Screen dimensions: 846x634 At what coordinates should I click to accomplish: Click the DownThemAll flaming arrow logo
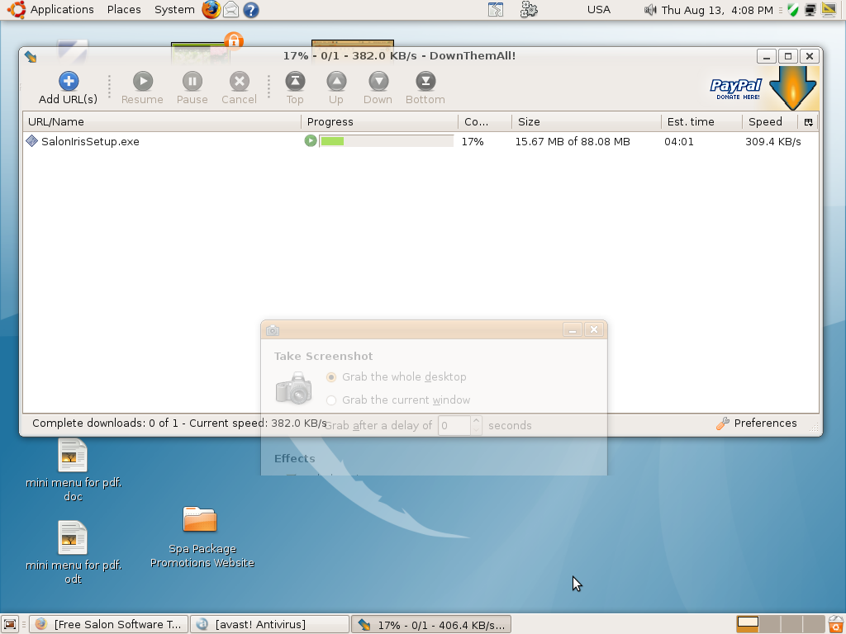(792, 88)
